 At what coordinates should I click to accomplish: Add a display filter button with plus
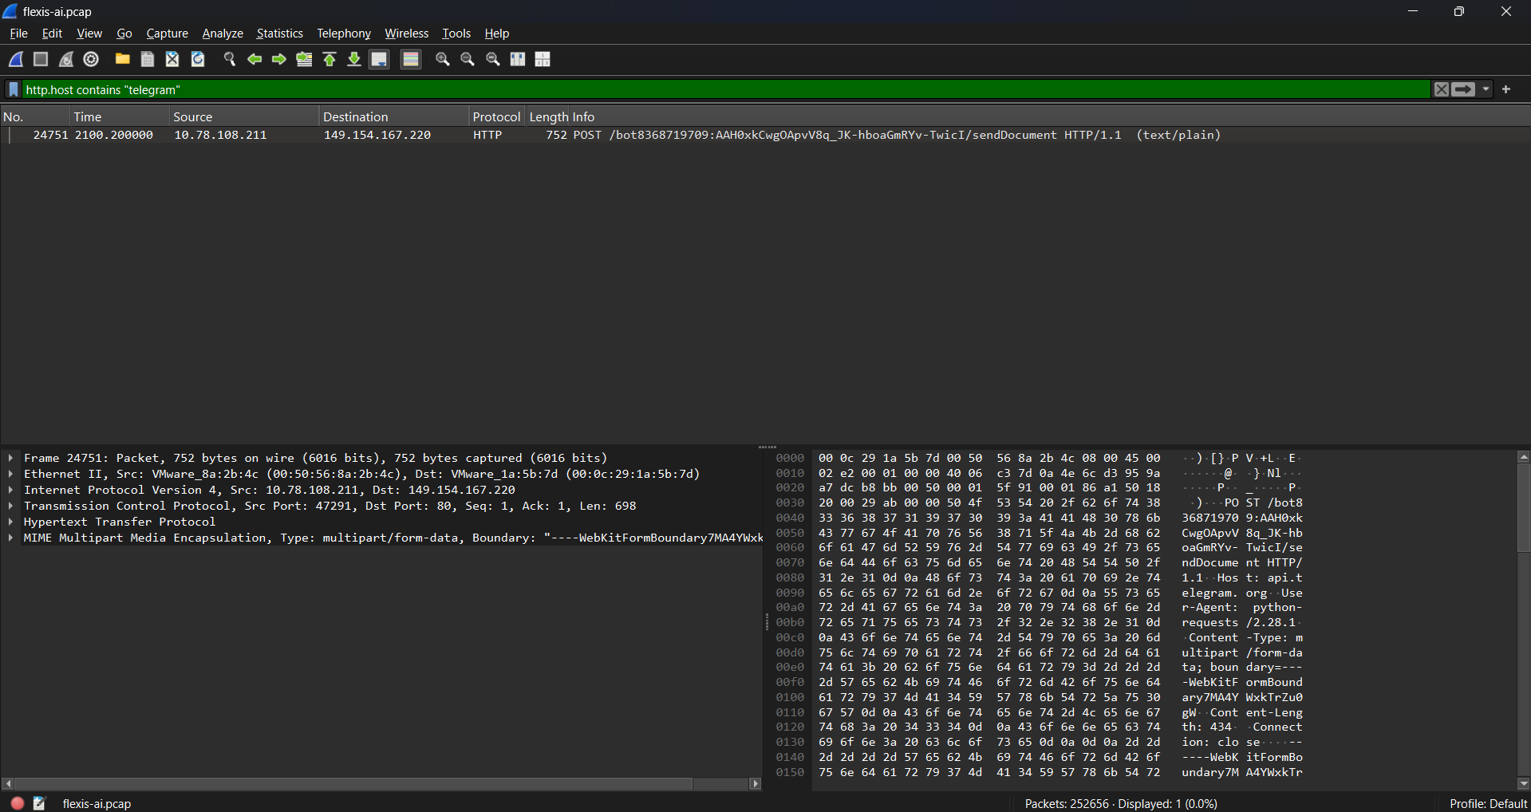[1506, 89]
